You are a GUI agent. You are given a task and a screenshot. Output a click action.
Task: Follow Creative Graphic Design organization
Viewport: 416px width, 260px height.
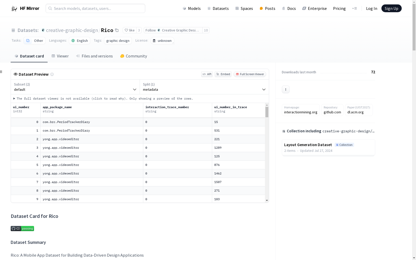151,30
